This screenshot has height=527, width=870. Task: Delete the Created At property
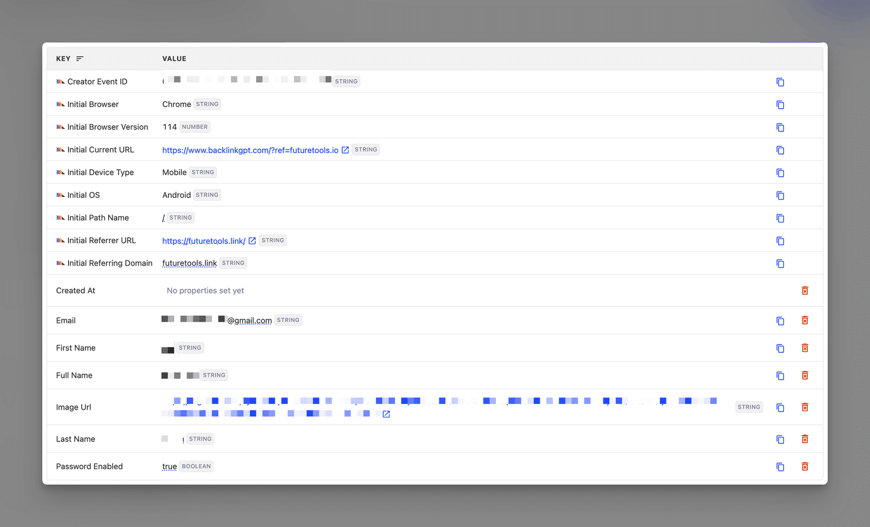point(805,291)
